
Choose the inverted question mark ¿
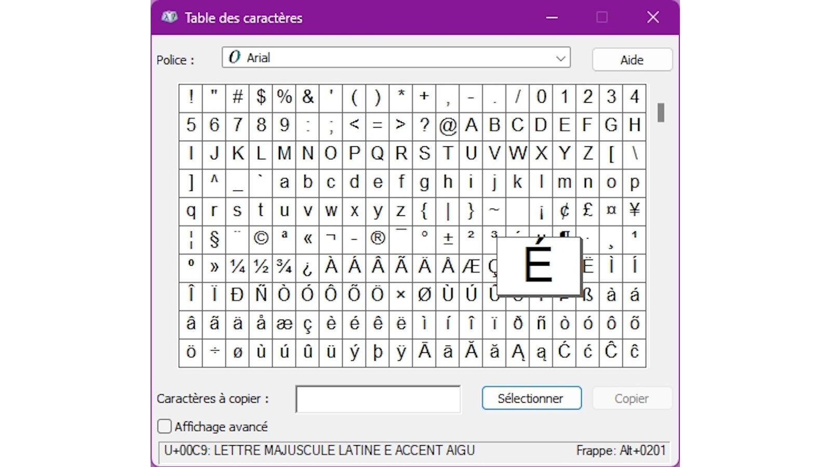coord(307,267)
